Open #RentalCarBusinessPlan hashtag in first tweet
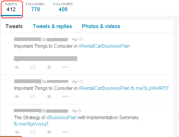The image size is (179, 137). (104, 46)
